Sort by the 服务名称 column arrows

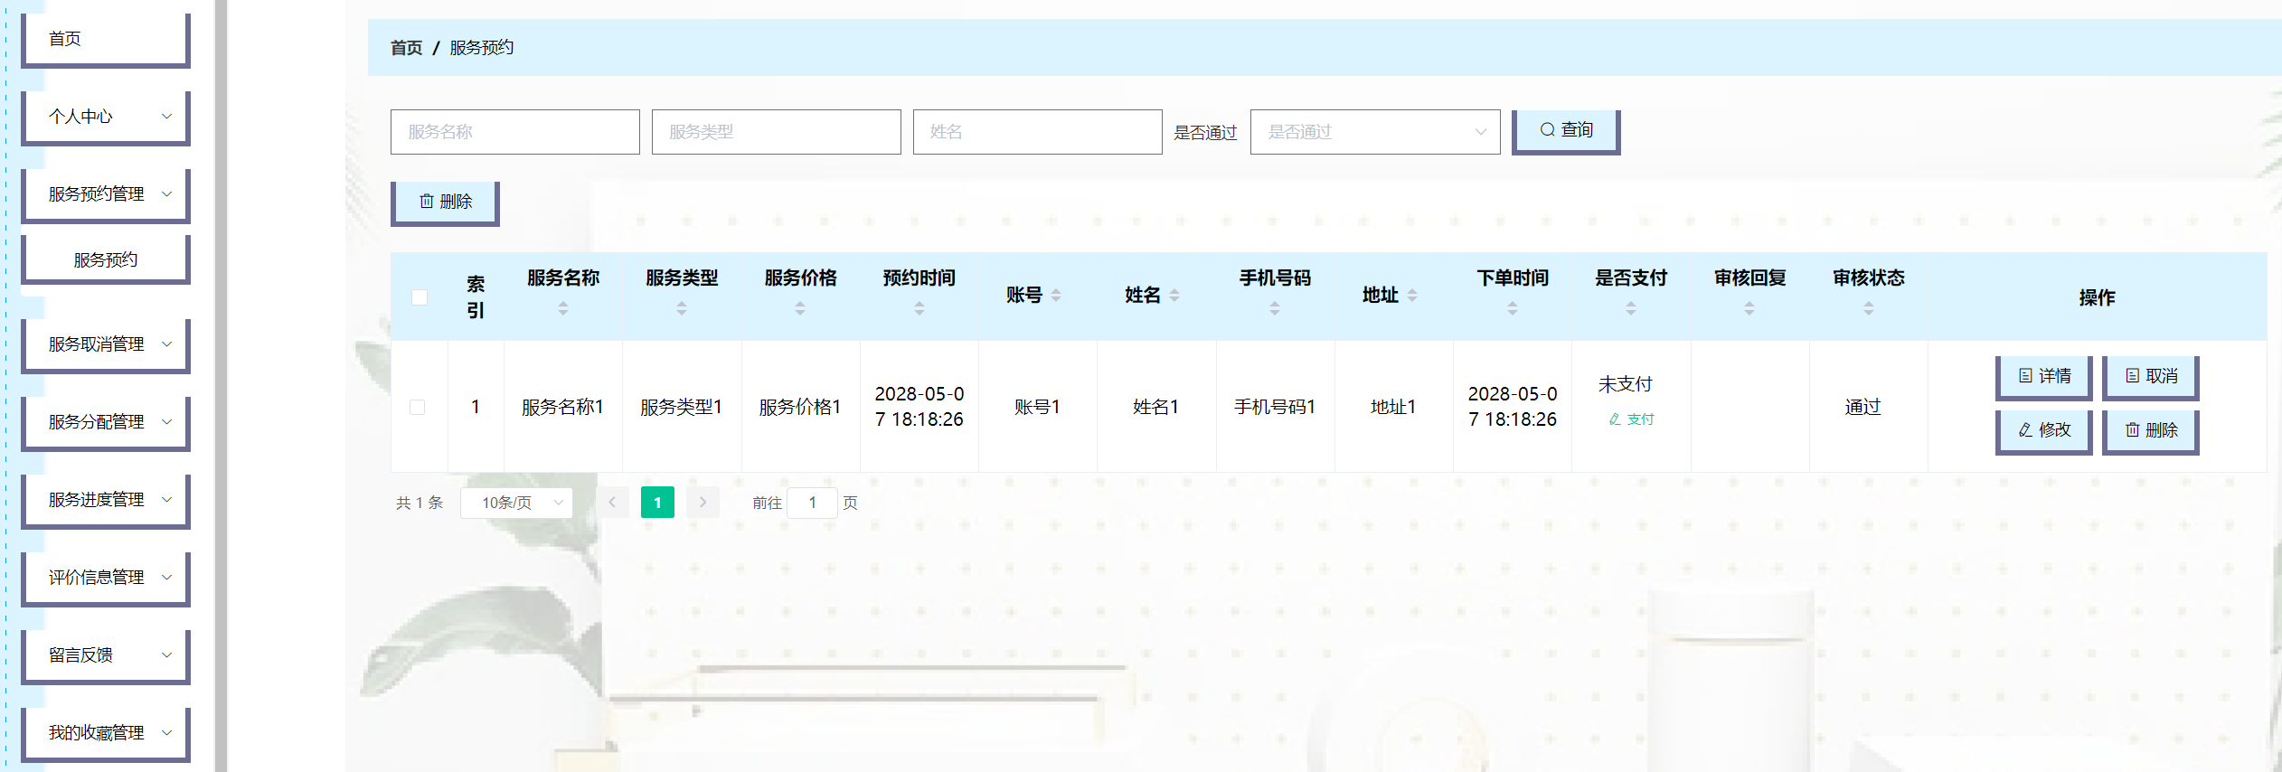click(562, 309)
